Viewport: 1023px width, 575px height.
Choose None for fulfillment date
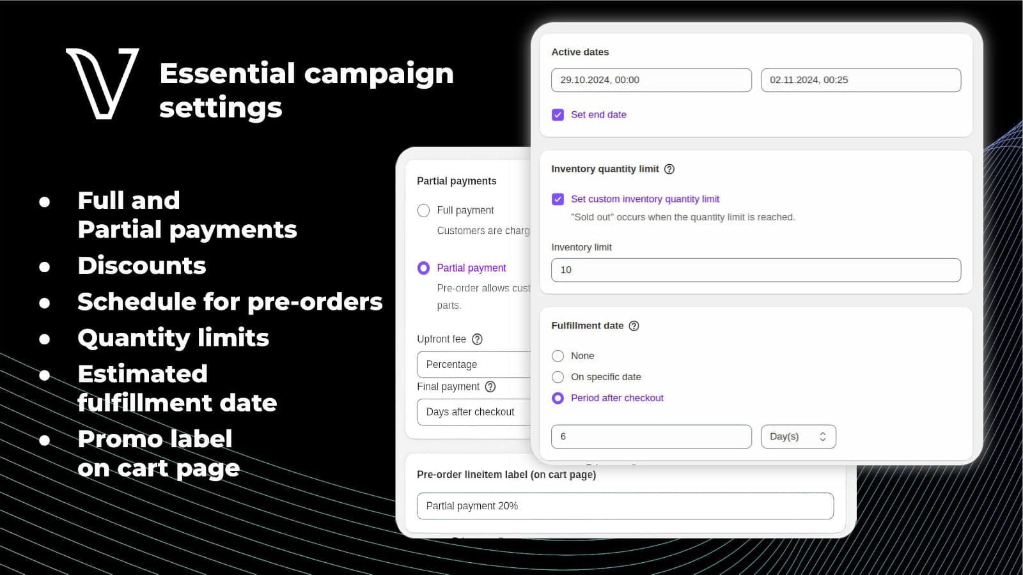[558, 356]
